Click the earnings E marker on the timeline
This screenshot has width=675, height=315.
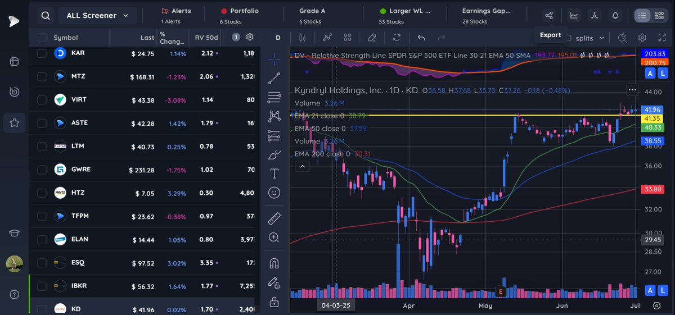(x=500, y=292)
